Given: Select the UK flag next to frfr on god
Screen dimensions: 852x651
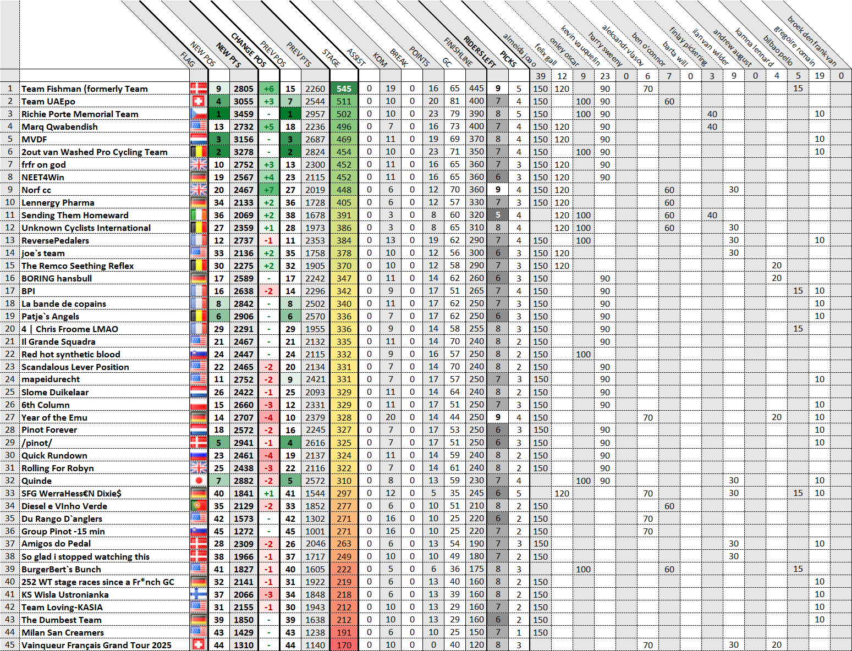Looking at the screenshot, I should (x=199, y=164).
